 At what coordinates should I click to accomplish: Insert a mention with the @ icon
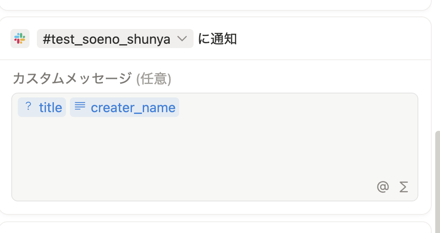point(382,187)
